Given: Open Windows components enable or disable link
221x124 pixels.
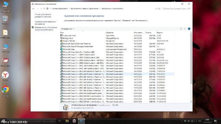Looking at the screenshot, I should click(45, 28).
